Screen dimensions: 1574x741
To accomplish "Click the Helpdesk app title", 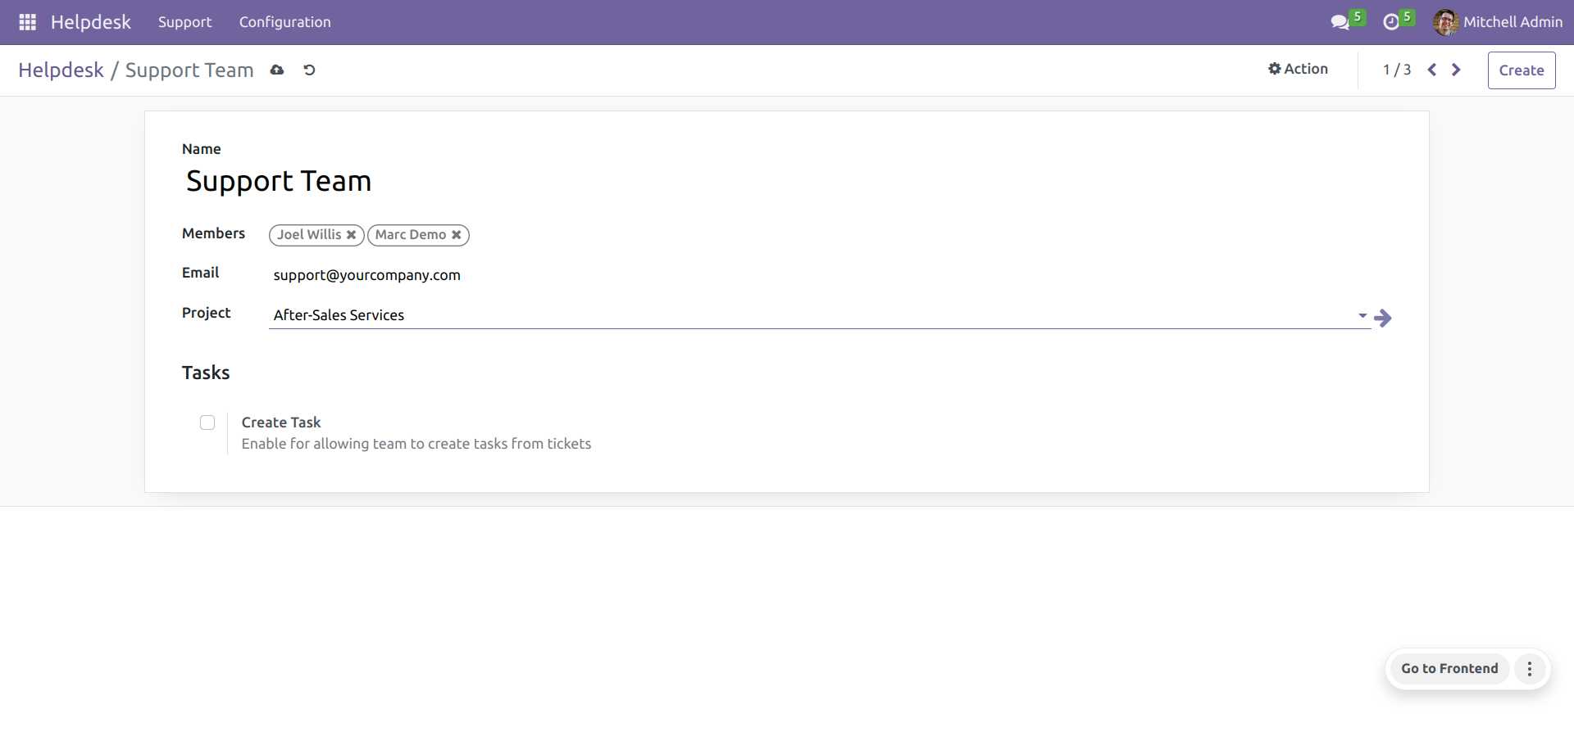I will tap(91, 22).
